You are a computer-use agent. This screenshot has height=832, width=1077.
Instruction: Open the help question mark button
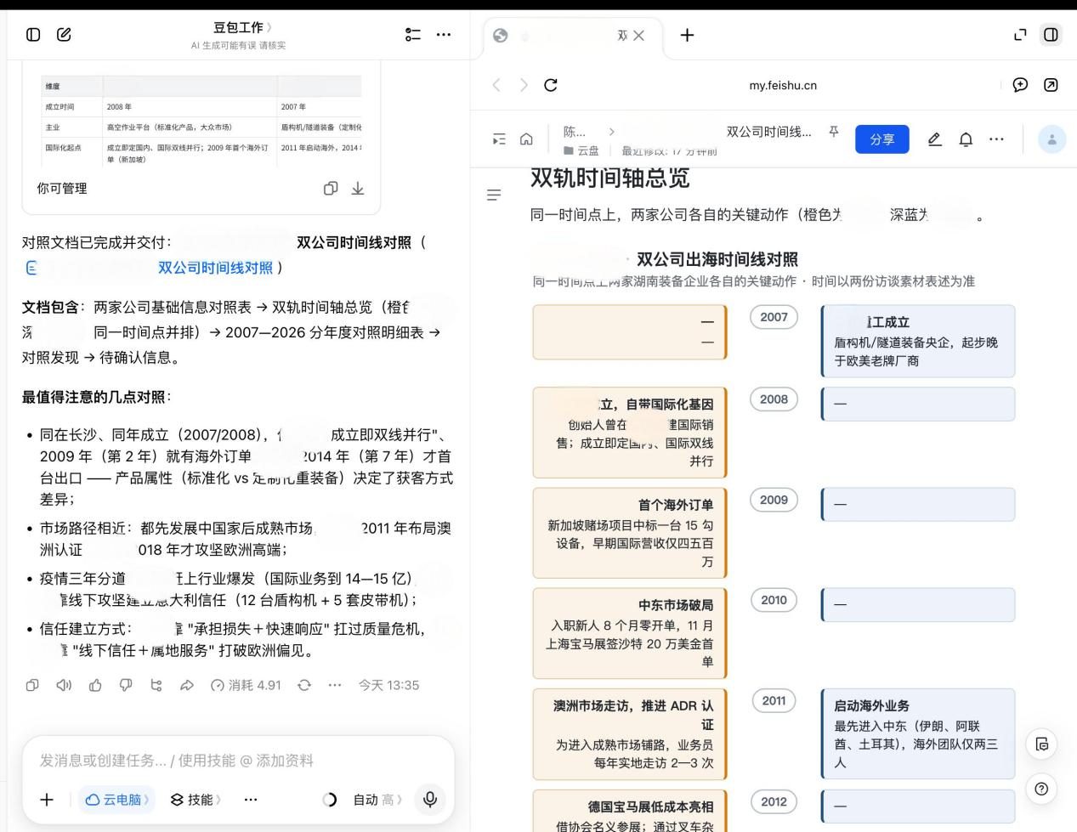(1041, 789)
